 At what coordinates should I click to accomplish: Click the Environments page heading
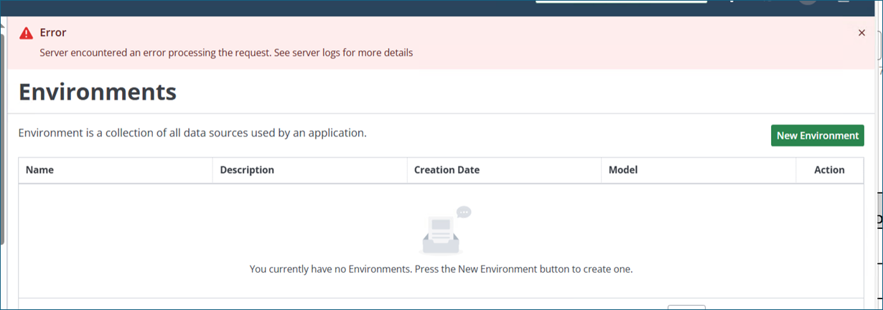[x=97, y=92]
